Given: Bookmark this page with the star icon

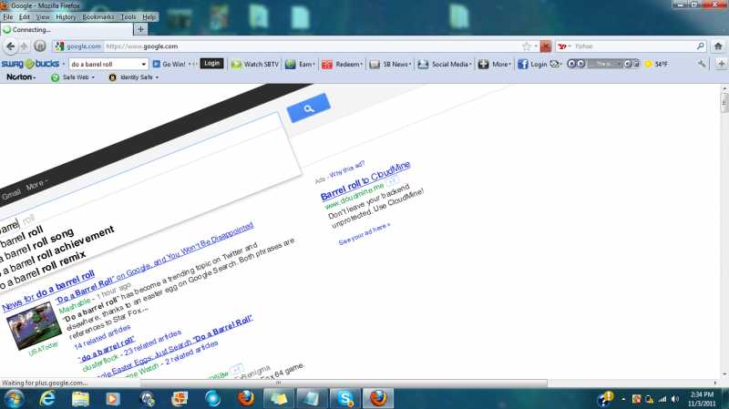Looking at the screenshot, I should tap(527, 46).
